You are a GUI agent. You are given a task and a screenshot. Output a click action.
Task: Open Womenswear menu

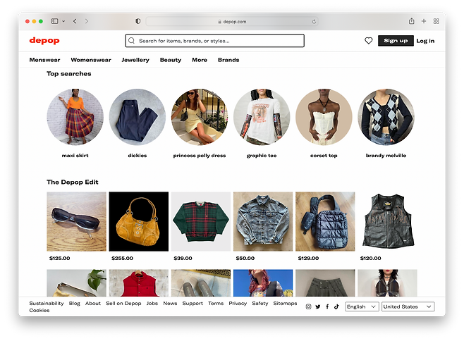click(91, 60)
